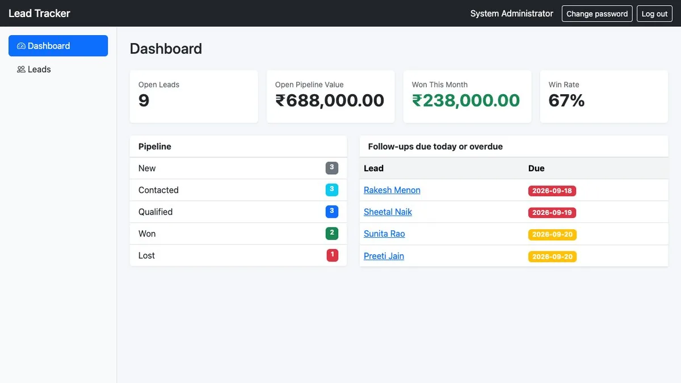Image resolution: width=681 pixels, height=383 pixels.
Task: Go to Lead Tracker home brand
Action: [39, 13]
